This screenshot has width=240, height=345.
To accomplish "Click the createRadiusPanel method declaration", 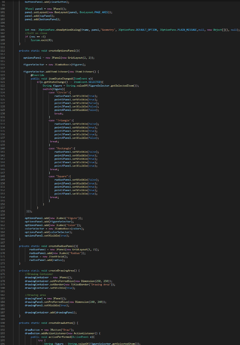I will point(49,246).
